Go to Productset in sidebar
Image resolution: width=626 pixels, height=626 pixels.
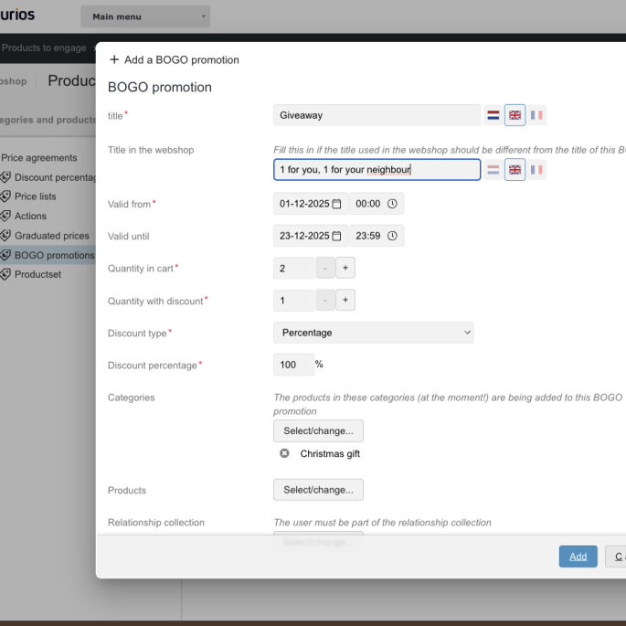[37, 274]
